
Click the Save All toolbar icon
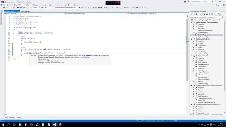20,8
